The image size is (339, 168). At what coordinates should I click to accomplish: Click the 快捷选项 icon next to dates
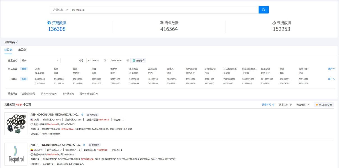(134, 60)
